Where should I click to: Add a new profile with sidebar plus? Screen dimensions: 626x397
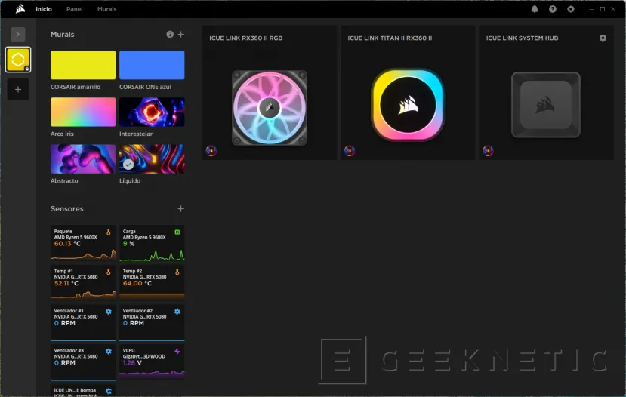click(18, 89)
